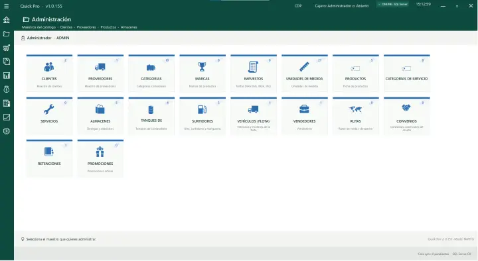The height and width of the screenshot is (261, 478).
Task: Open the Proveedores truck tile
Action: (100, 74)
